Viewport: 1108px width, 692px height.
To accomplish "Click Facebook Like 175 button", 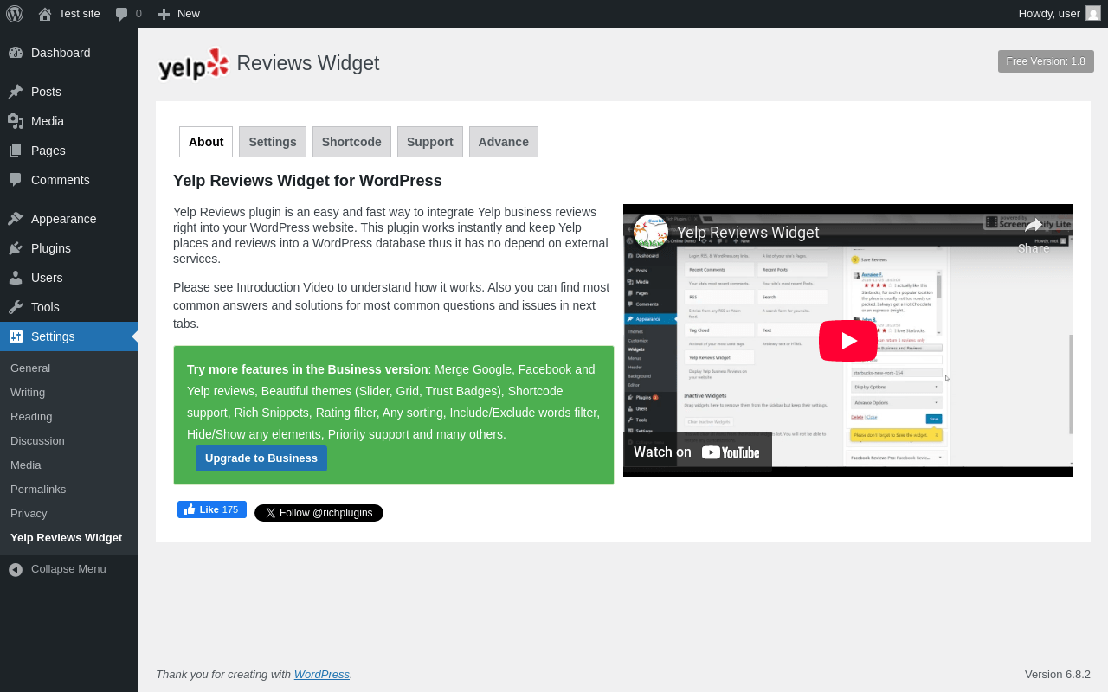I will pos(212,509).
